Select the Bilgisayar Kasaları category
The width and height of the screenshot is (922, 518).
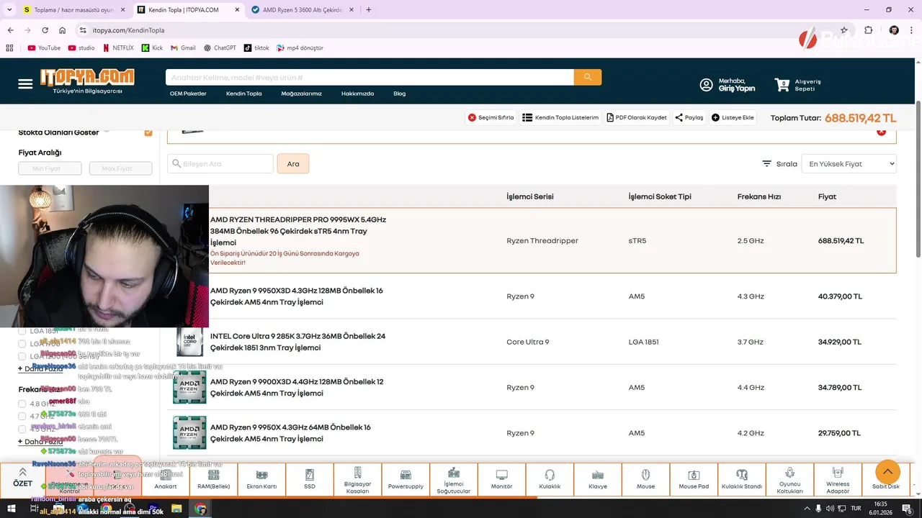358,480
